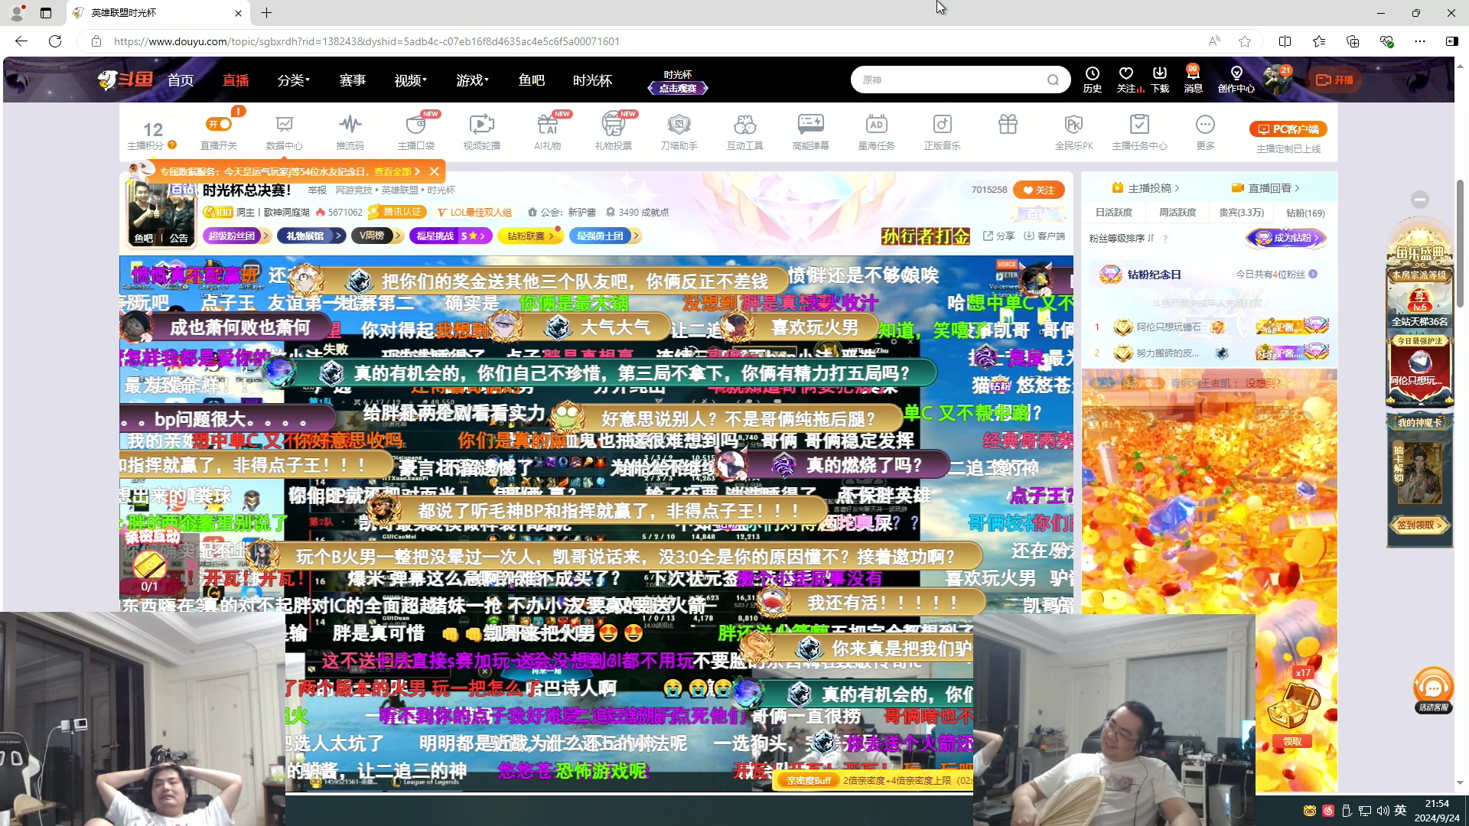The image size is (1469, 826).
Task: Click the search magnifier icon
Action: coord(1053,80)
